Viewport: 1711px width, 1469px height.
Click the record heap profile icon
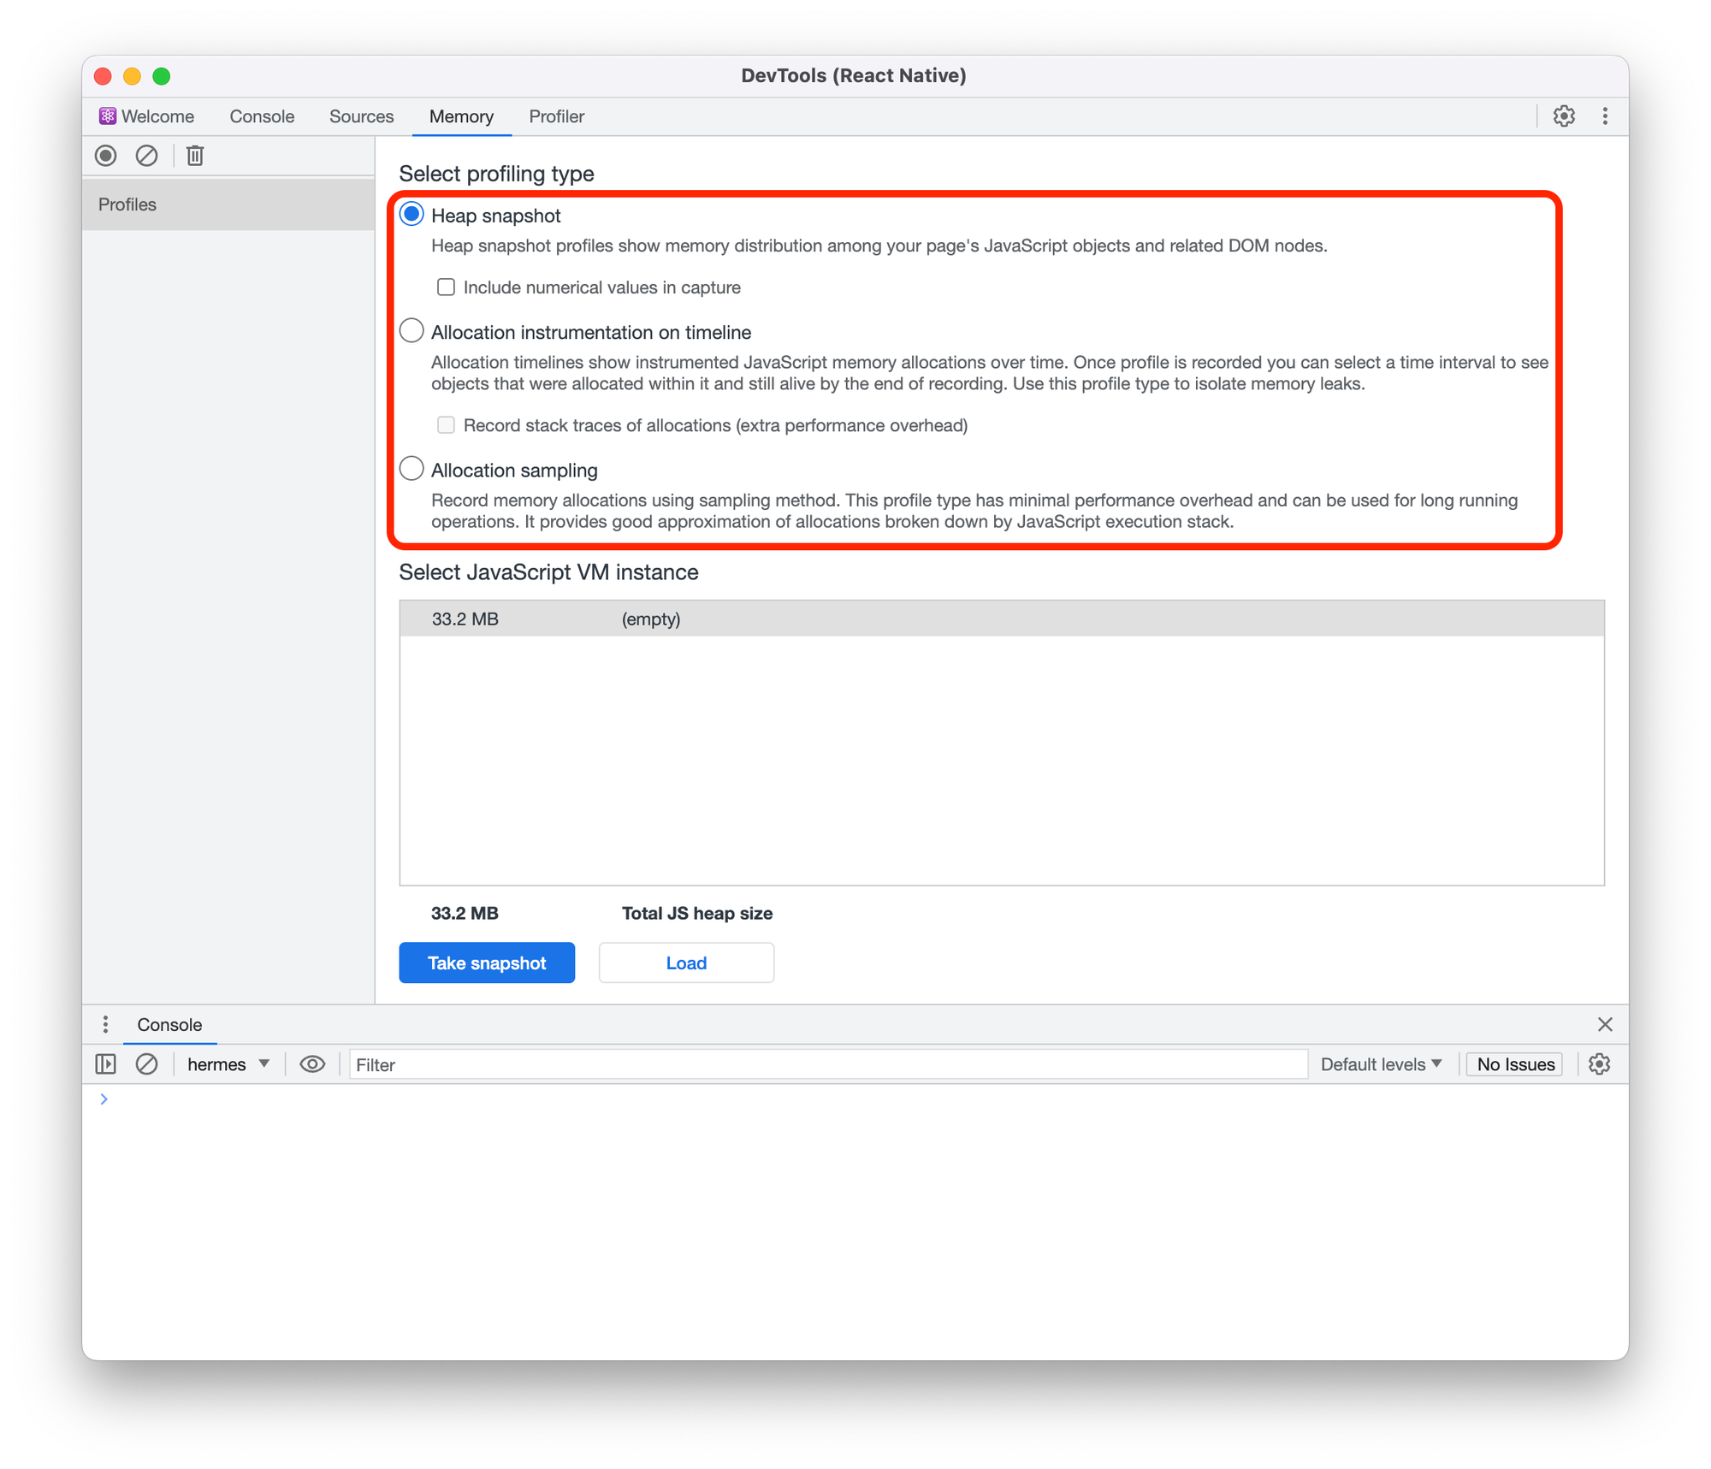pos(106,156)
